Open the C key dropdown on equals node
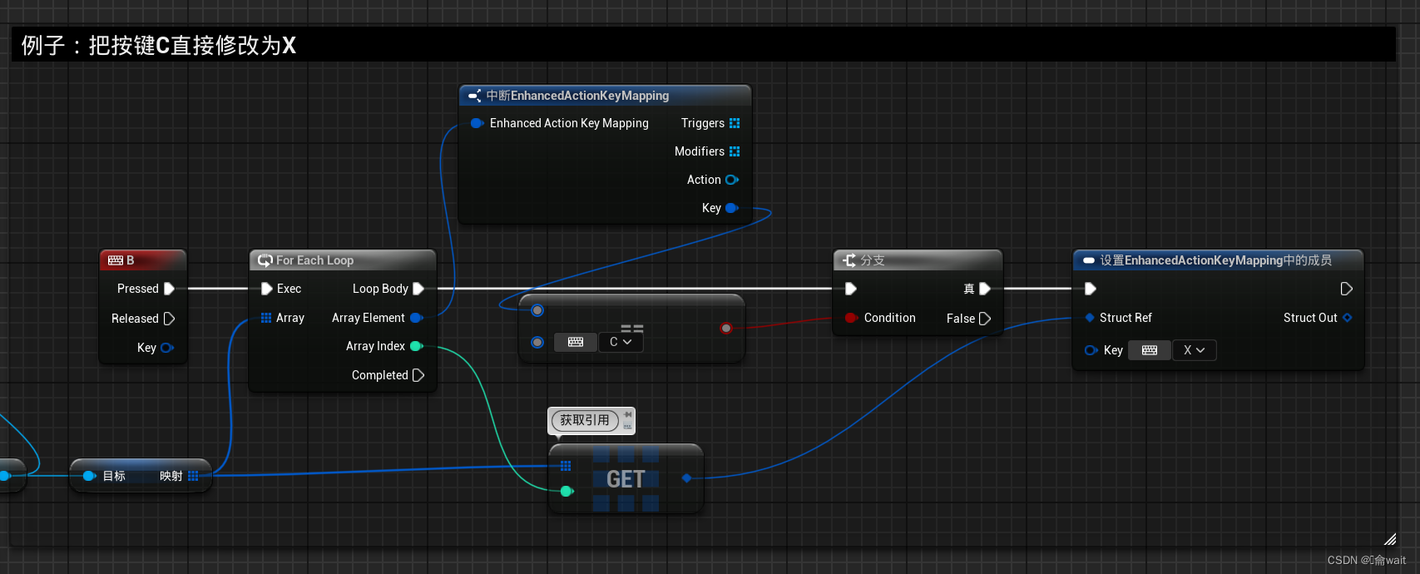This screenshot has height=574, width=1420. tap(621, 342)
